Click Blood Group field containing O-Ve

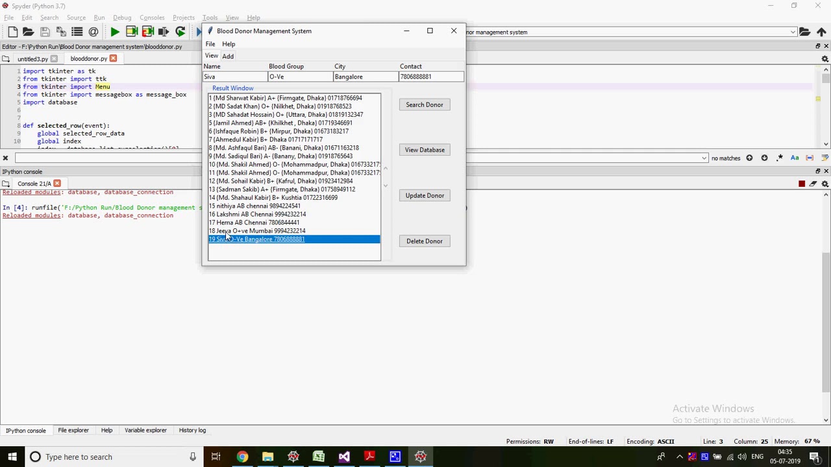301,77
